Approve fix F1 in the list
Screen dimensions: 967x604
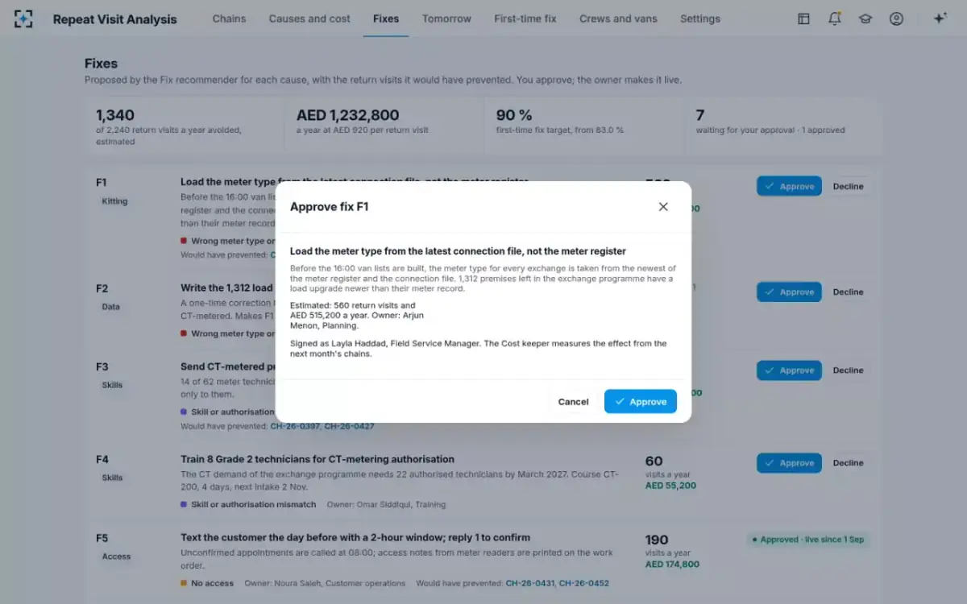click(x=789, y=186)
